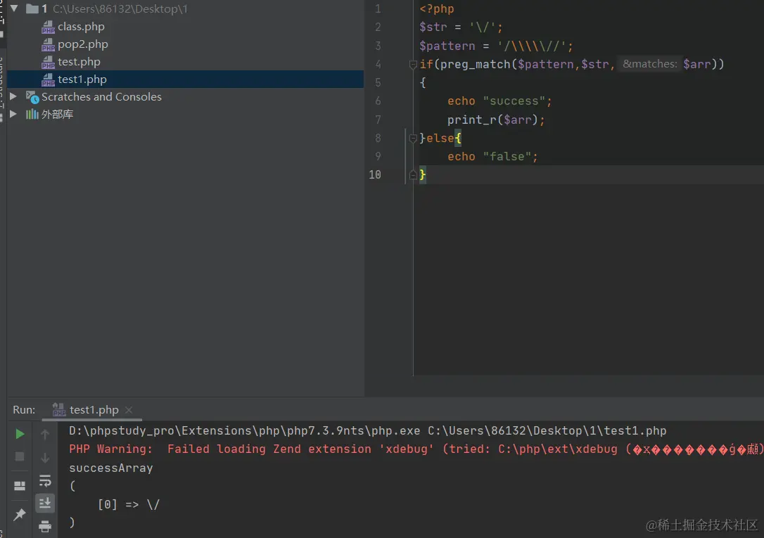Image resolution: width=764 pixels, height=538 pixels.
Task: Click up the stack trace arrow
Action: pyautogui.click(x=45, y=434)
